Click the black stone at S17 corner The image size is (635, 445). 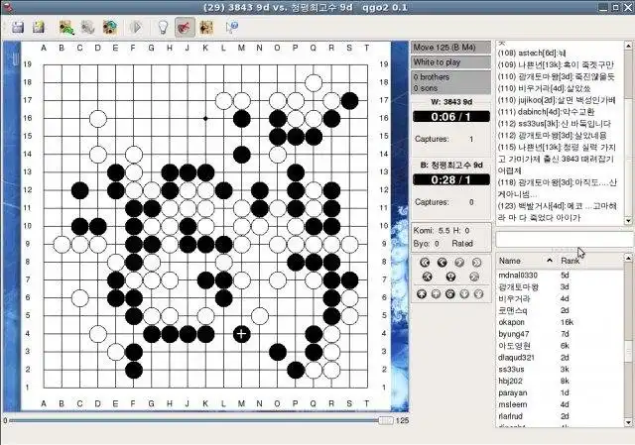pyautogui.click(x=349, y=101)
